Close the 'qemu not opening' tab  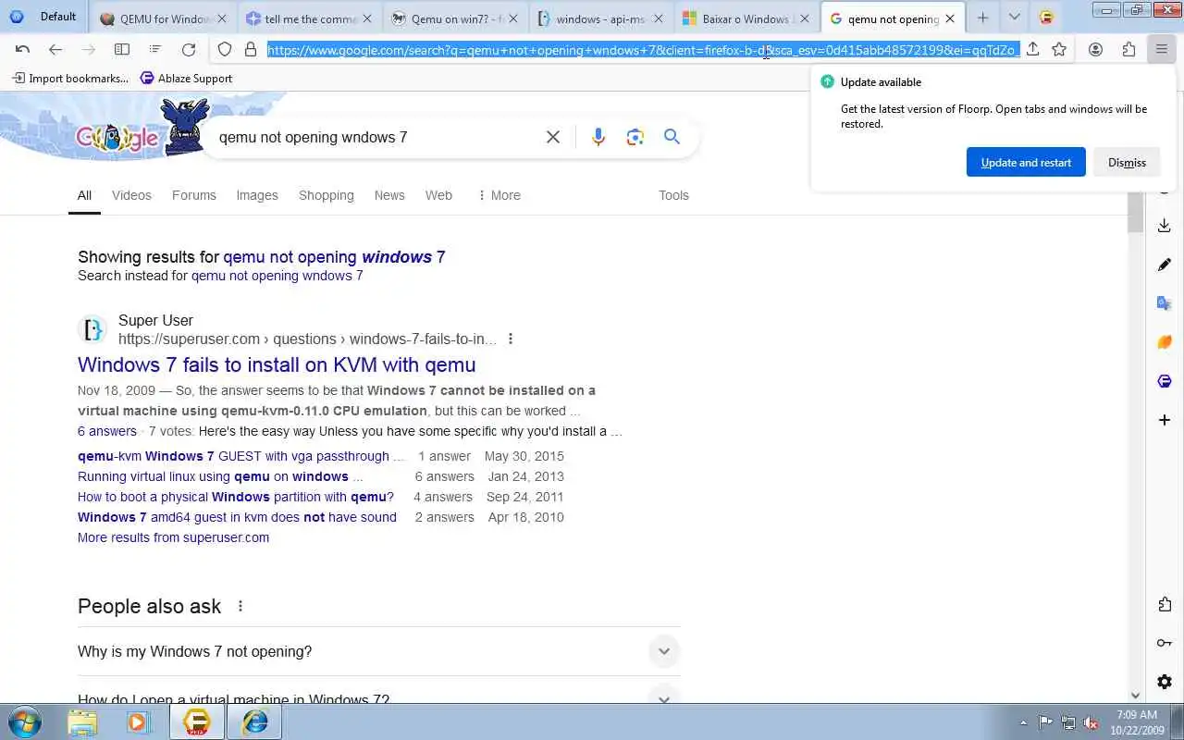tap(950, 18)
